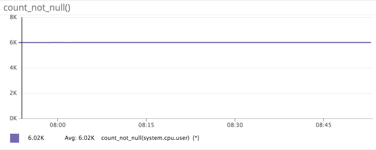The image size is (376, 150).
Task: Select the 6K y-axis label
Action: click(13, 43)
